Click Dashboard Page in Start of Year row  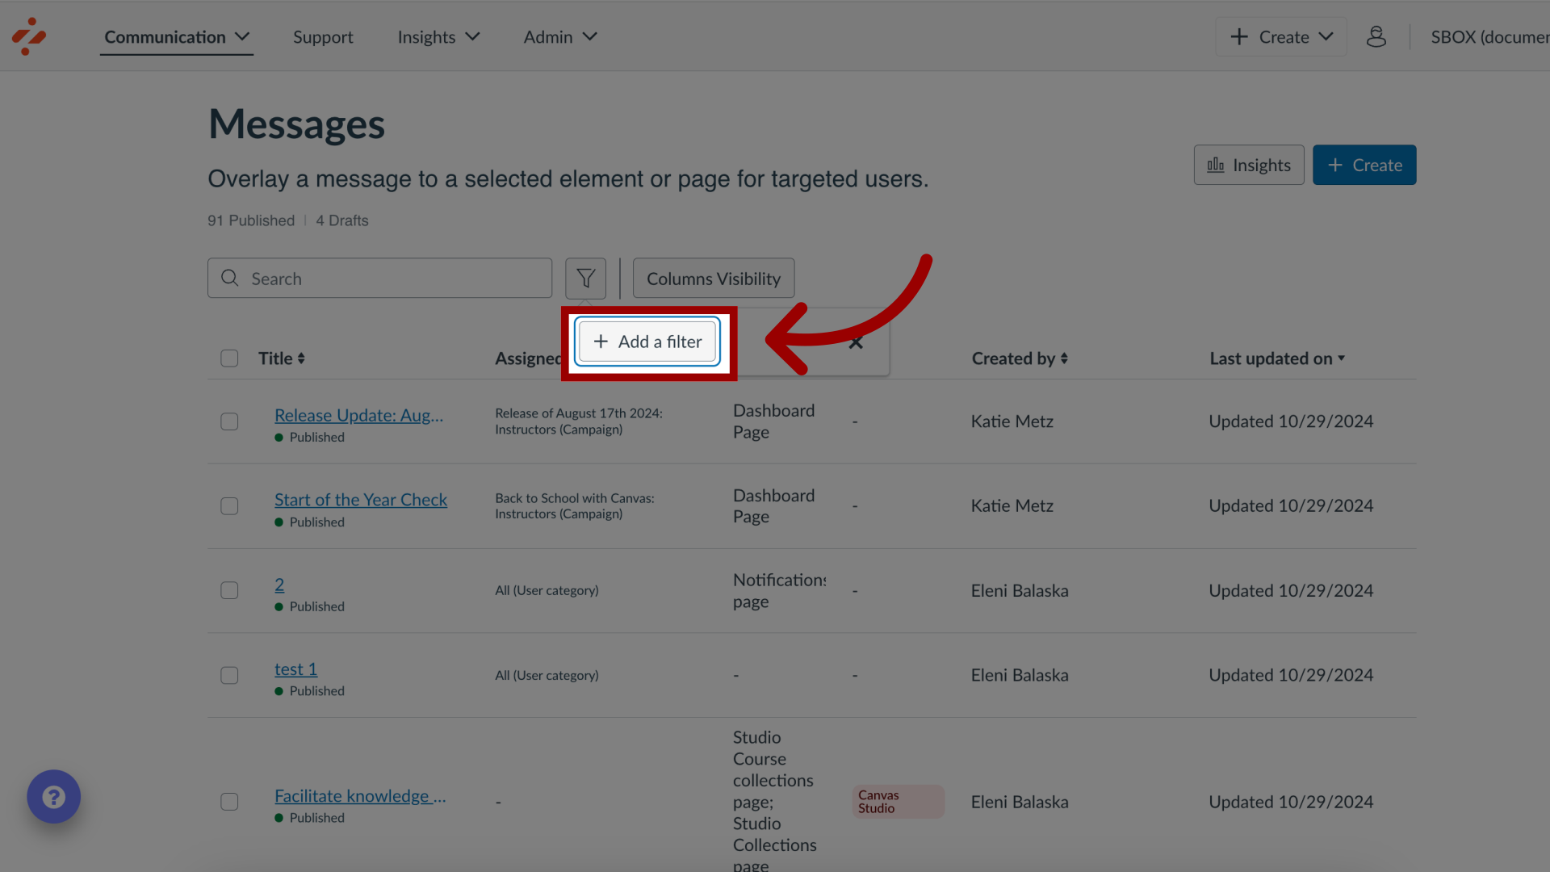coord(773,506)
